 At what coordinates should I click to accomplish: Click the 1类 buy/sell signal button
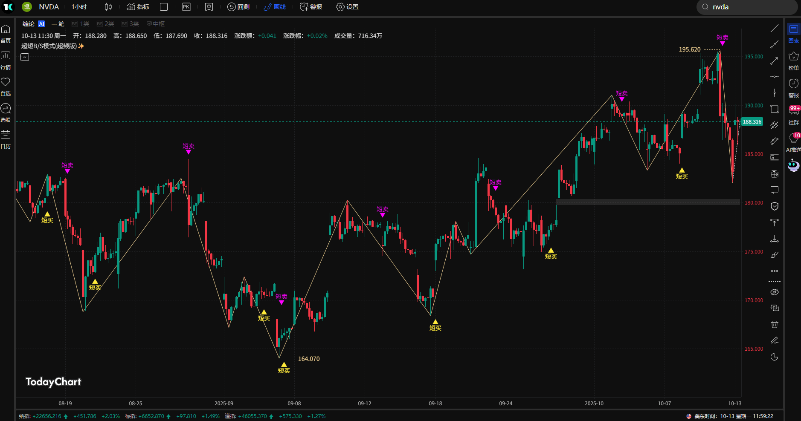80,24
